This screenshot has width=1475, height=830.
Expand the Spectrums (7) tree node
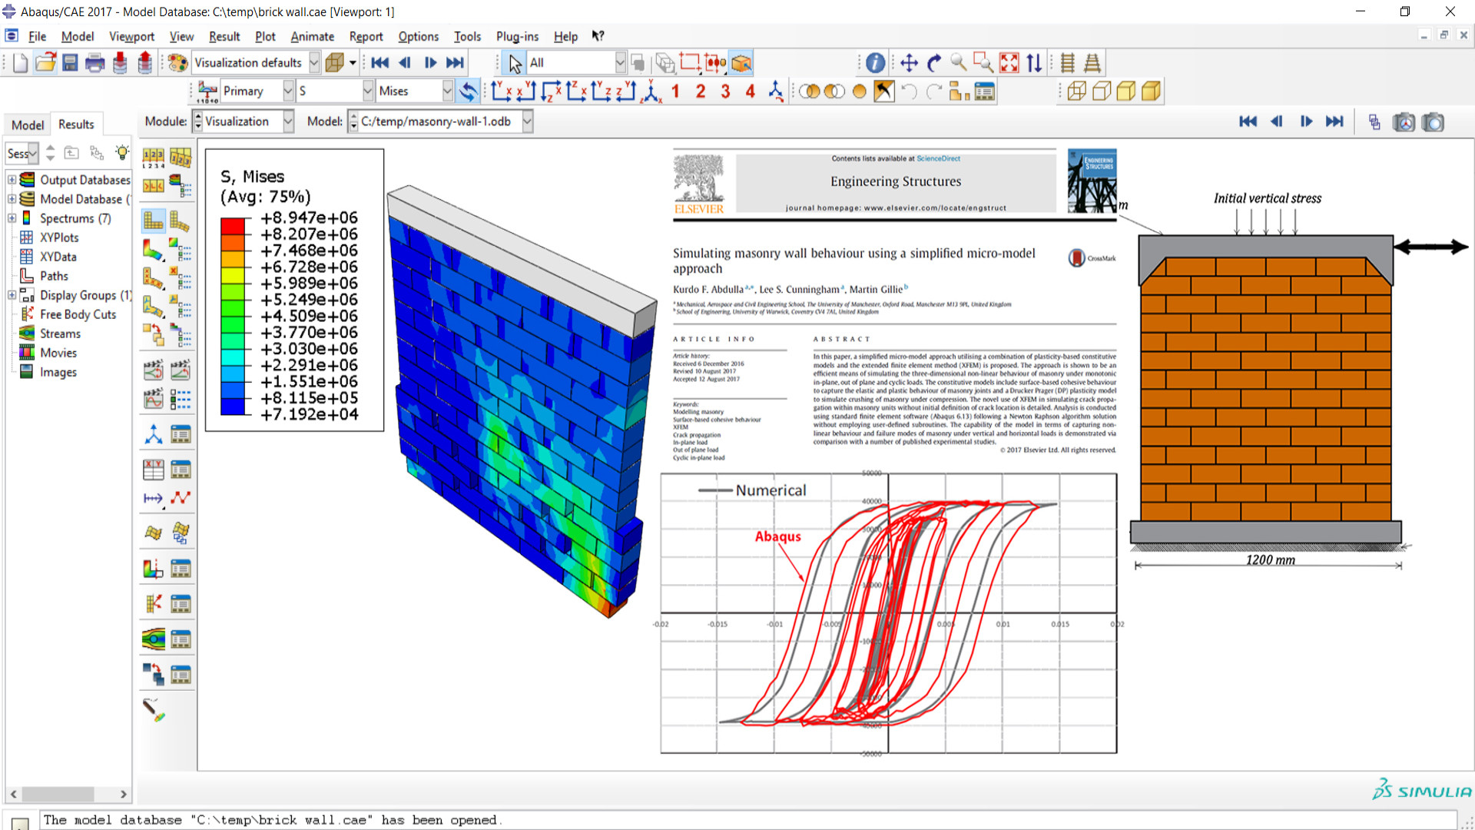point(12,218)
